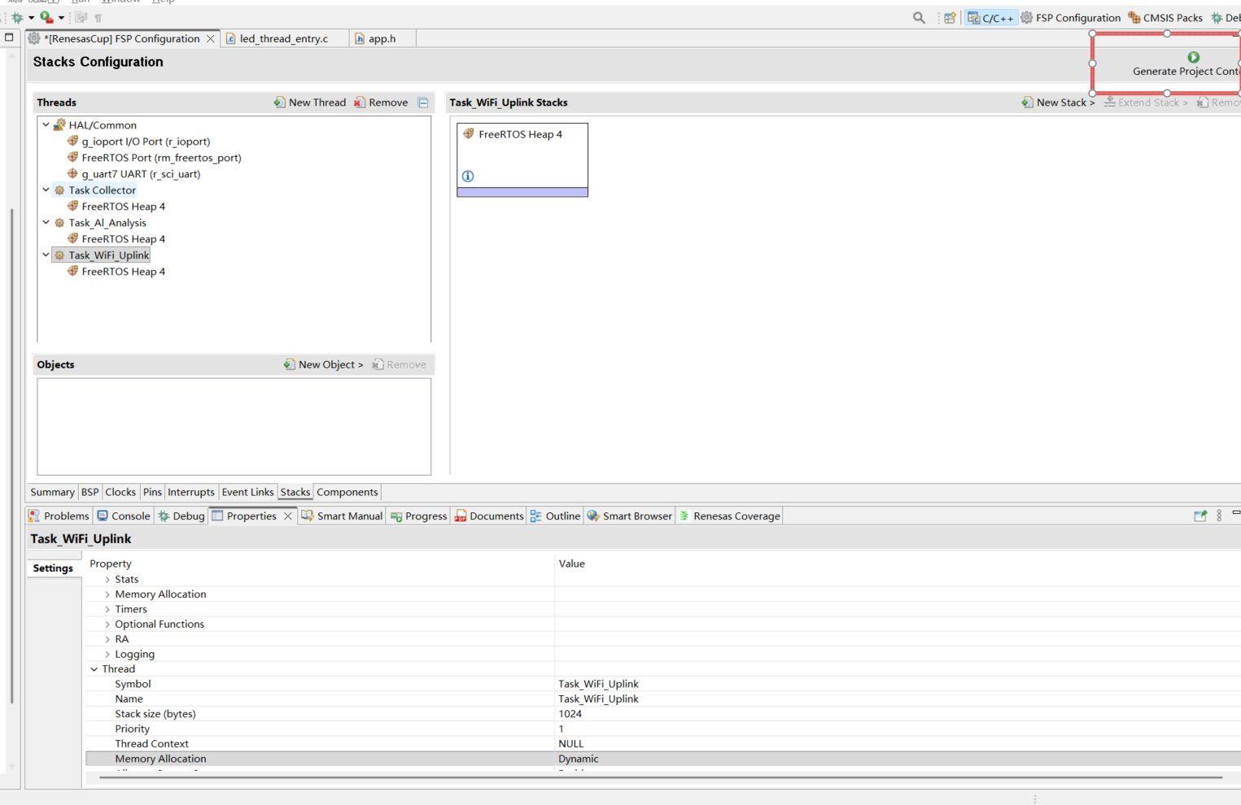1241x805 pixels.
Task: Select FreeRTOS Heap 4 under Task Collector
Action: (123, 207)
